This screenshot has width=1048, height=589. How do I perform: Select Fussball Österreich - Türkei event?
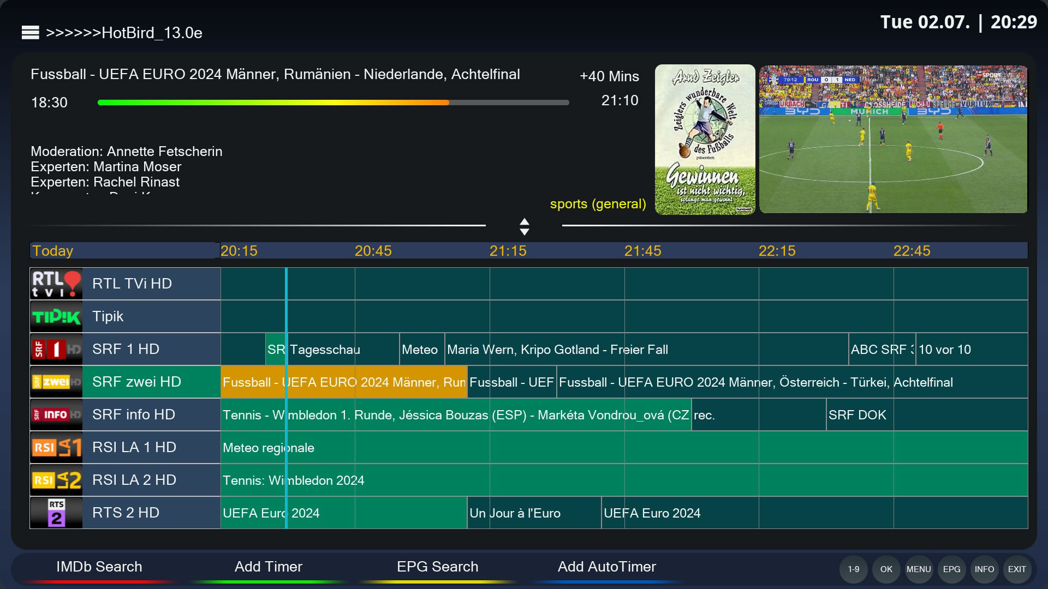[x=793, y=382]
